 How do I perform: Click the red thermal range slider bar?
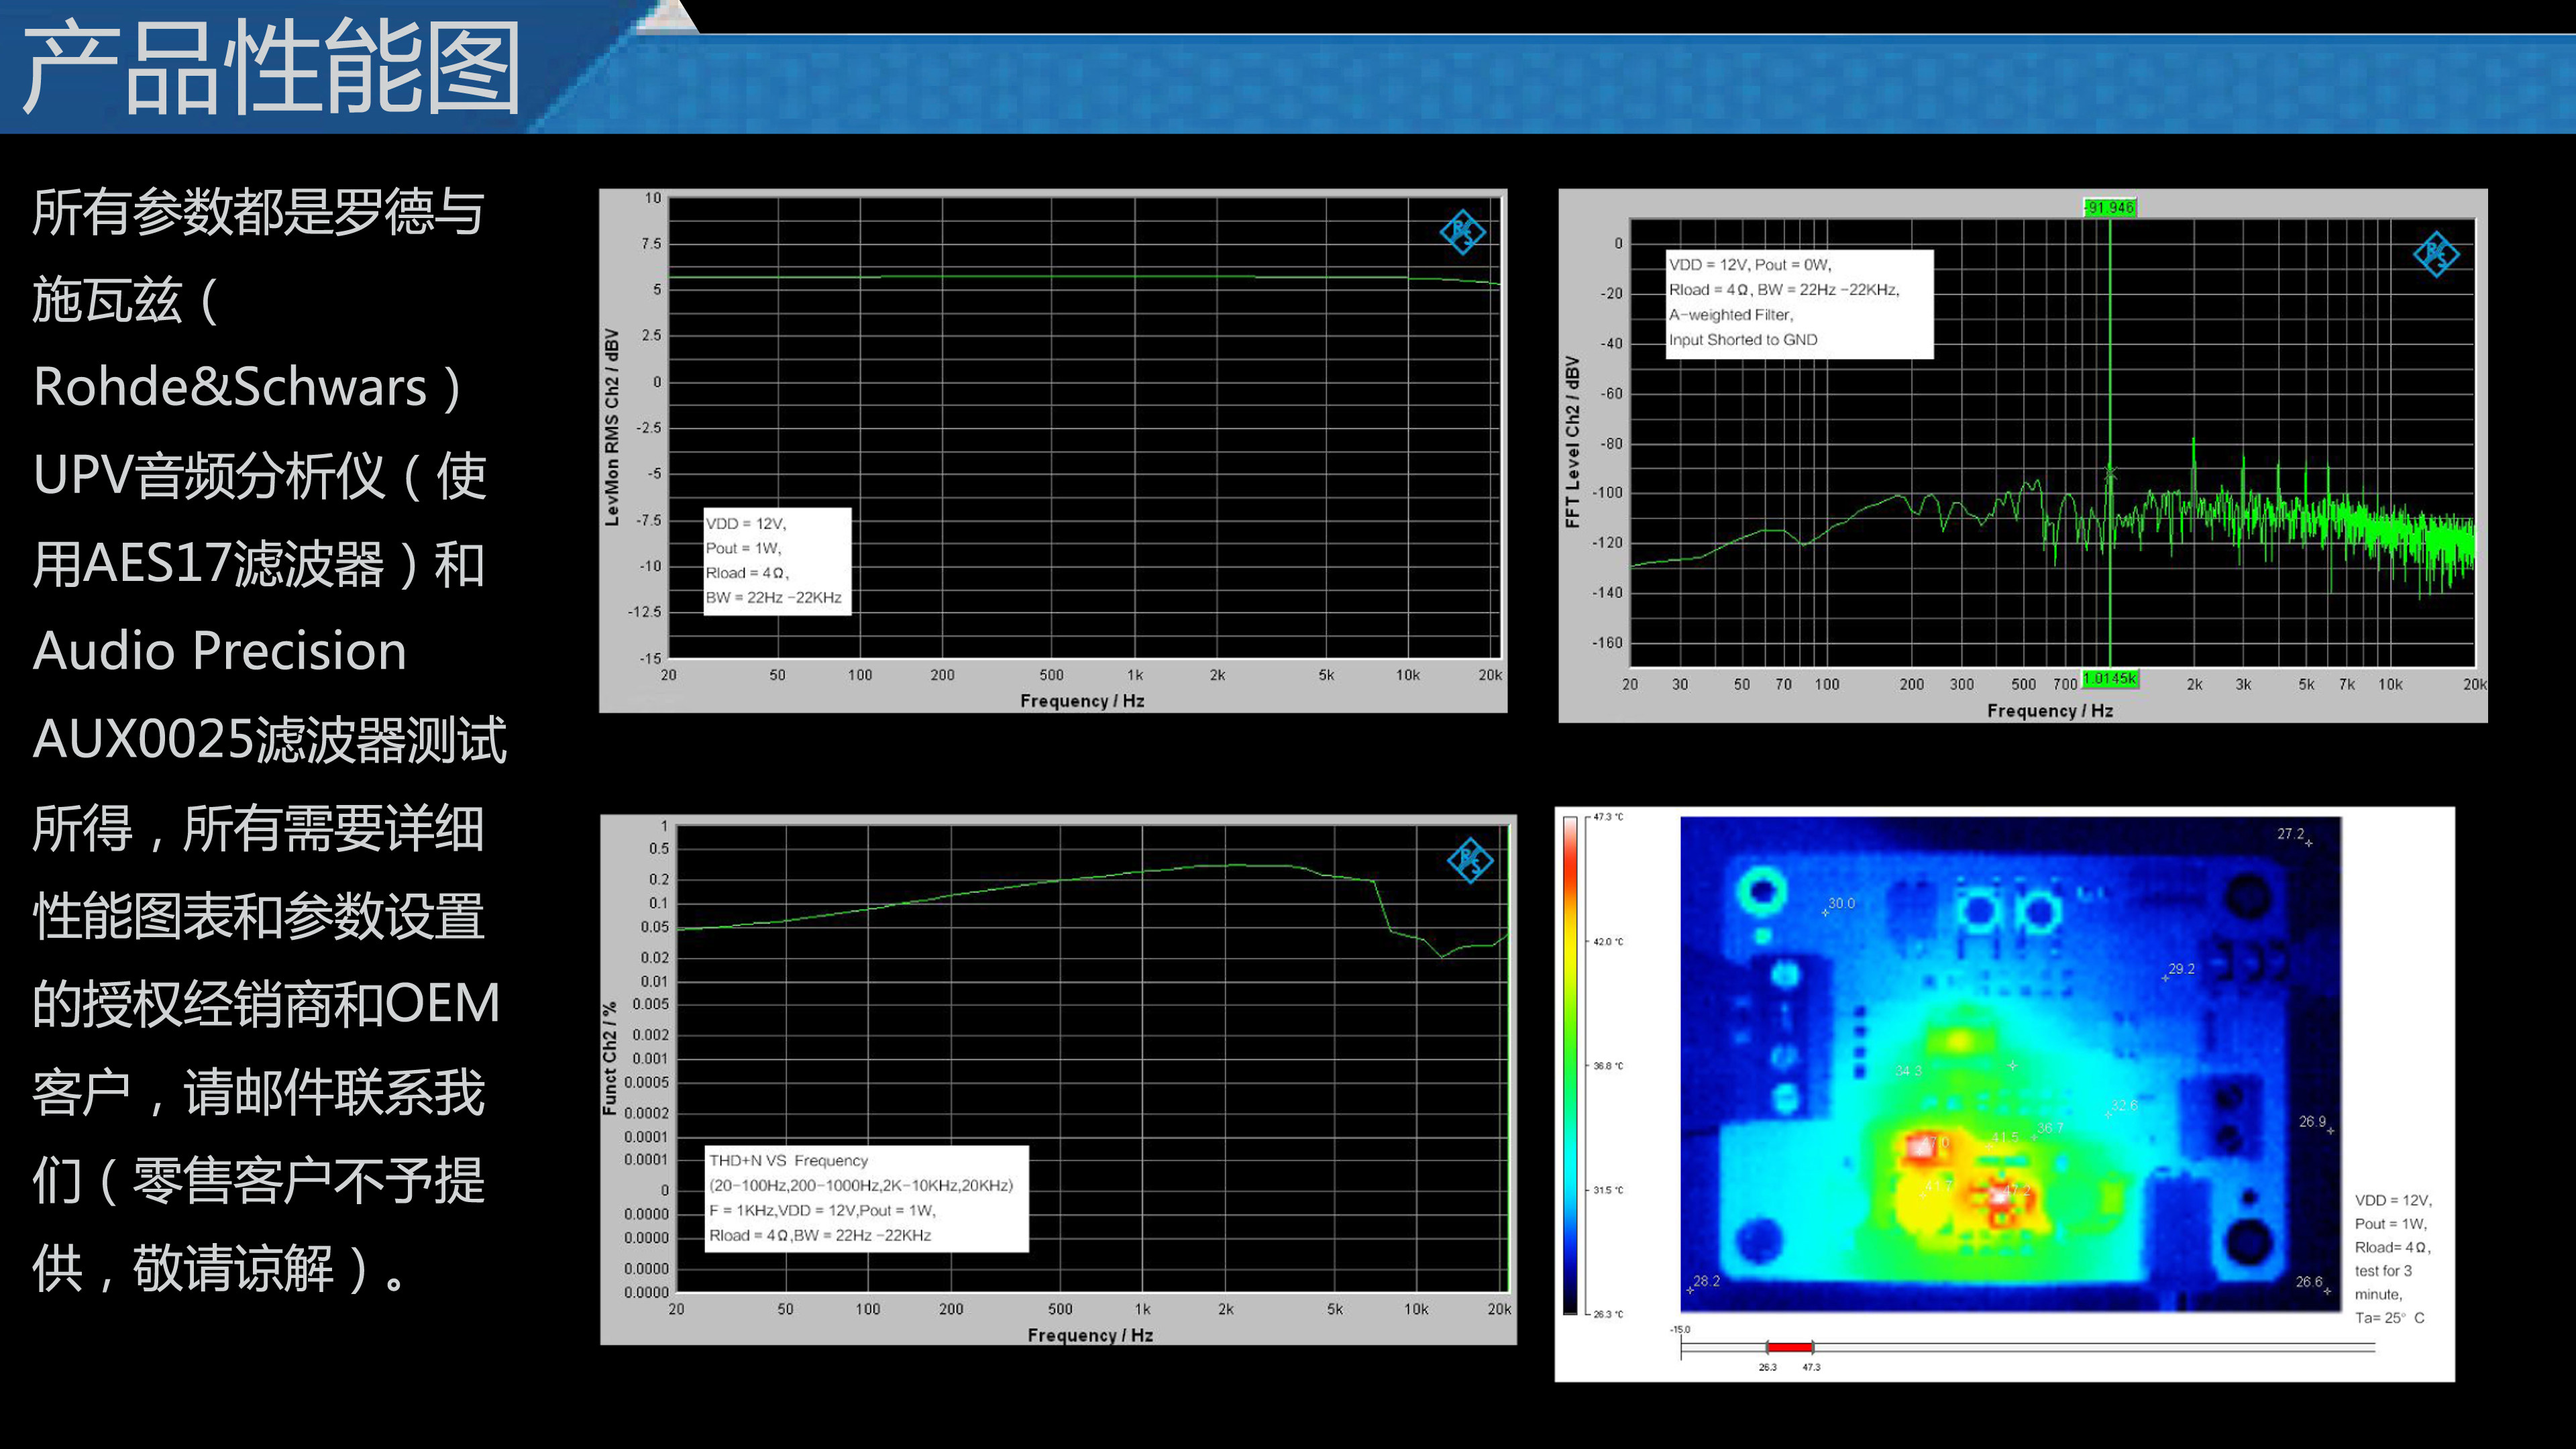(x=1789, y=1347)
